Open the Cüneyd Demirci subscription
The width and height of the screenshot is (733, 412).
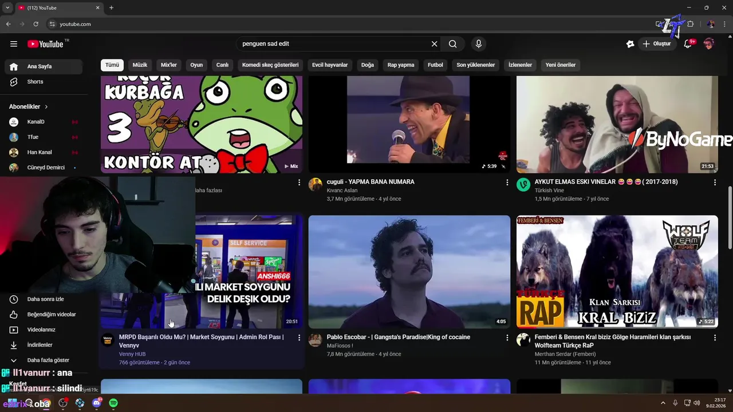[x=44, y=168]
